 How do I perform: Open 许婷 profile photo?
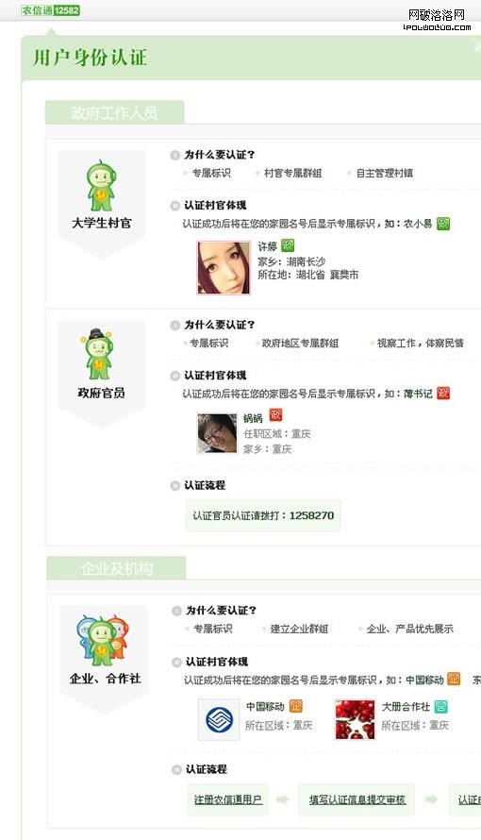click(224, 268)
